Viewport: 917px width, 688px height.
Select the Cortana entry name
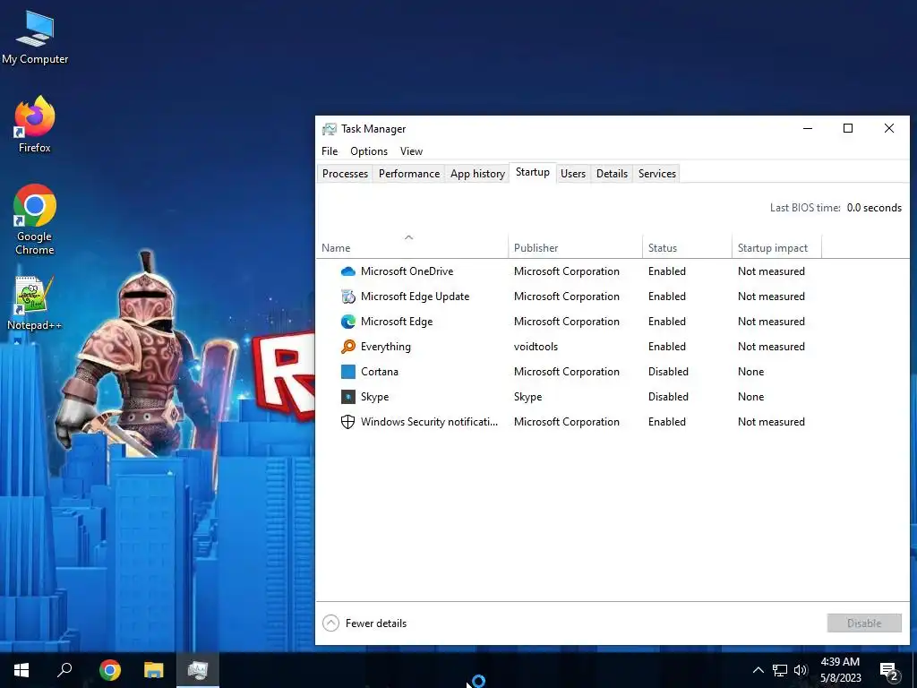pyautogui.click(x=380, y=372)
